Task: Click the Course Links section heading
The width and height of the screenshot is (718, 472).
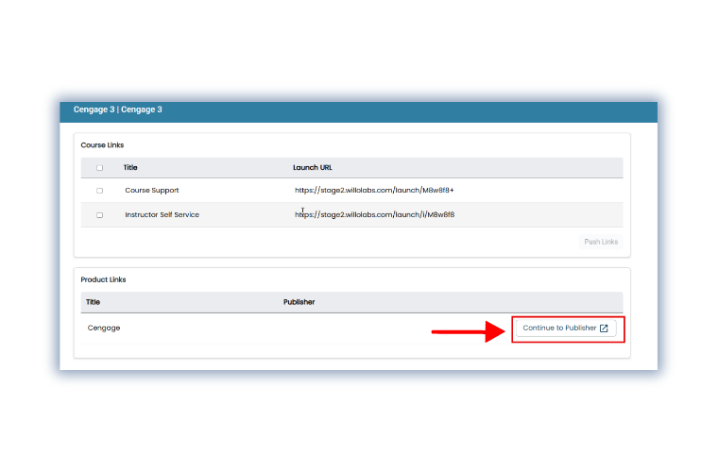Action: (x=102, y=145)
